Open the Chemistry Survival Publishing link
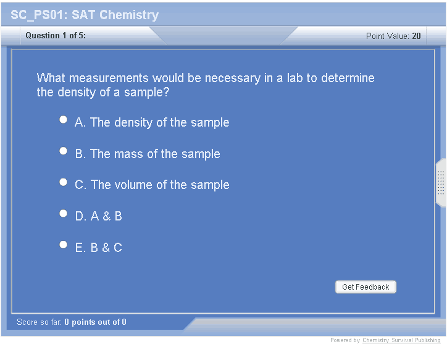The image size is (447, 344). (x=401, y=340)
